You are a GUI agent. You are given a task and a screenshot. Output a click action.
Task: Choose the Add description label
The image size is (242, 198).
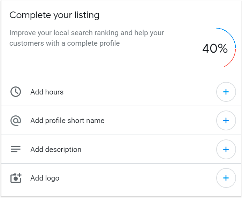click(x=56, y=150)
